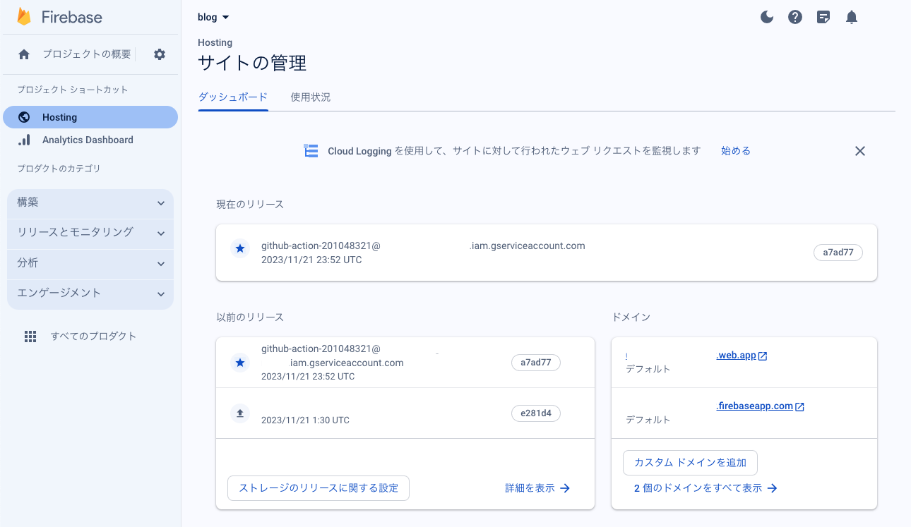
Task: Switch to the 使用状況 tab
Action: point(311,97)
